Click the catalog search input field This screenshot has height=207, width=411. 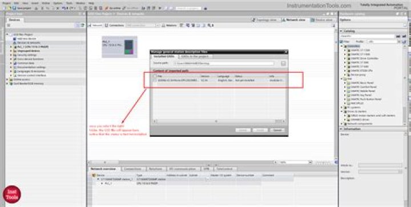367,36
